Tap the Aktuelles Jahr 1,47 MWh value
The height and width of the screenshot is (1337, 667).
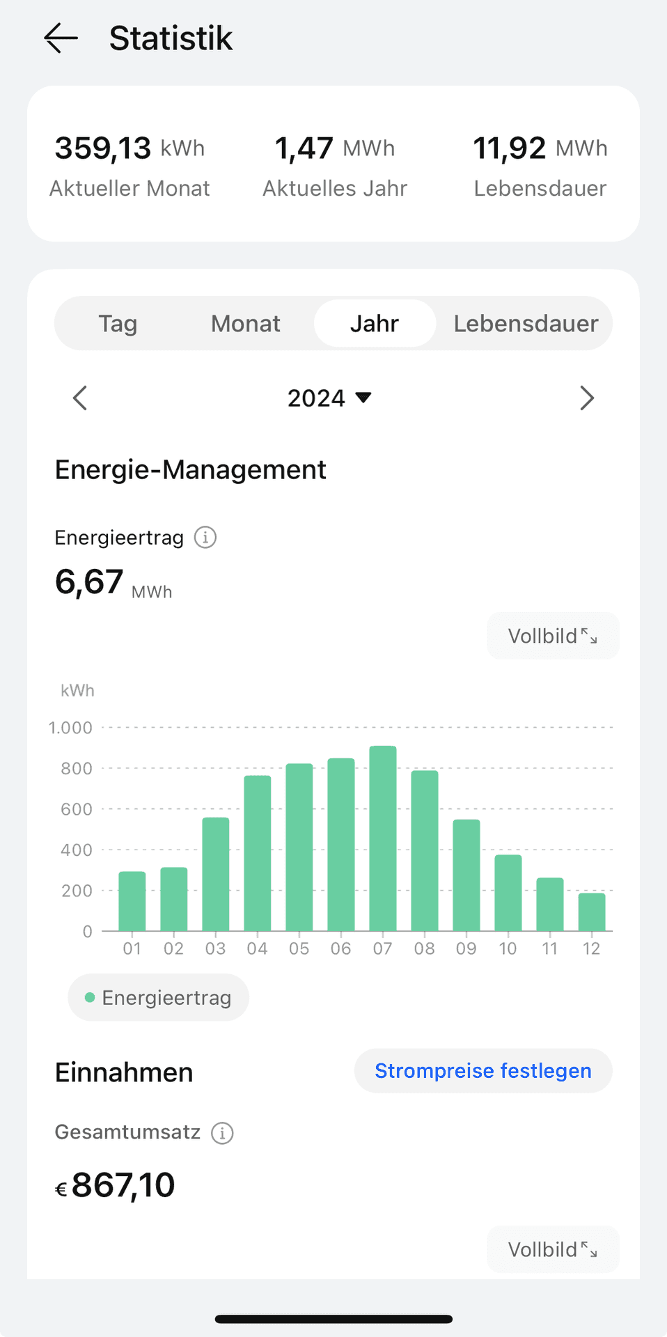click(x=335, y=148)
